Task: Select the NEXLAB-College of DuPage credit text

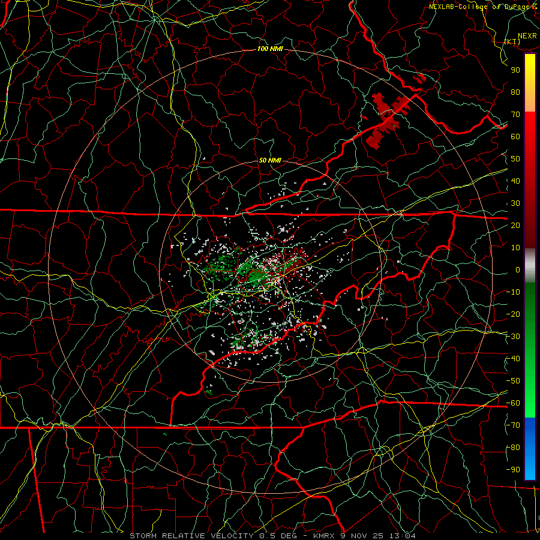Action: click(481, 7)
